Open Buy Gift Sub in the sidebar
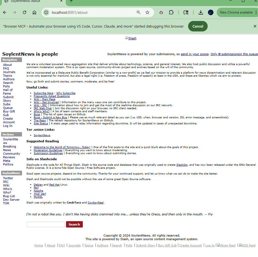The image size is (258, 257). pyautogui.click(x=9, y=113)
